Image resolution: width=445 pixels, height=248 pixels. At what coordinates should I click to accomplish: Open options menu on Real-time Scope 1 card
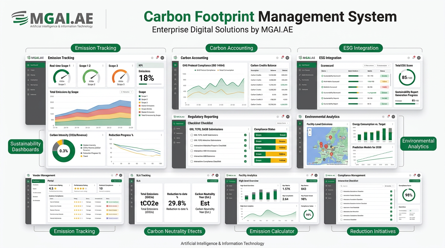(73, 66)
